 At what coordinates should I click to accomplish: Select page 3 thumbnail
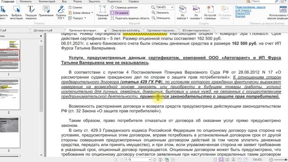tap(10, 132)
